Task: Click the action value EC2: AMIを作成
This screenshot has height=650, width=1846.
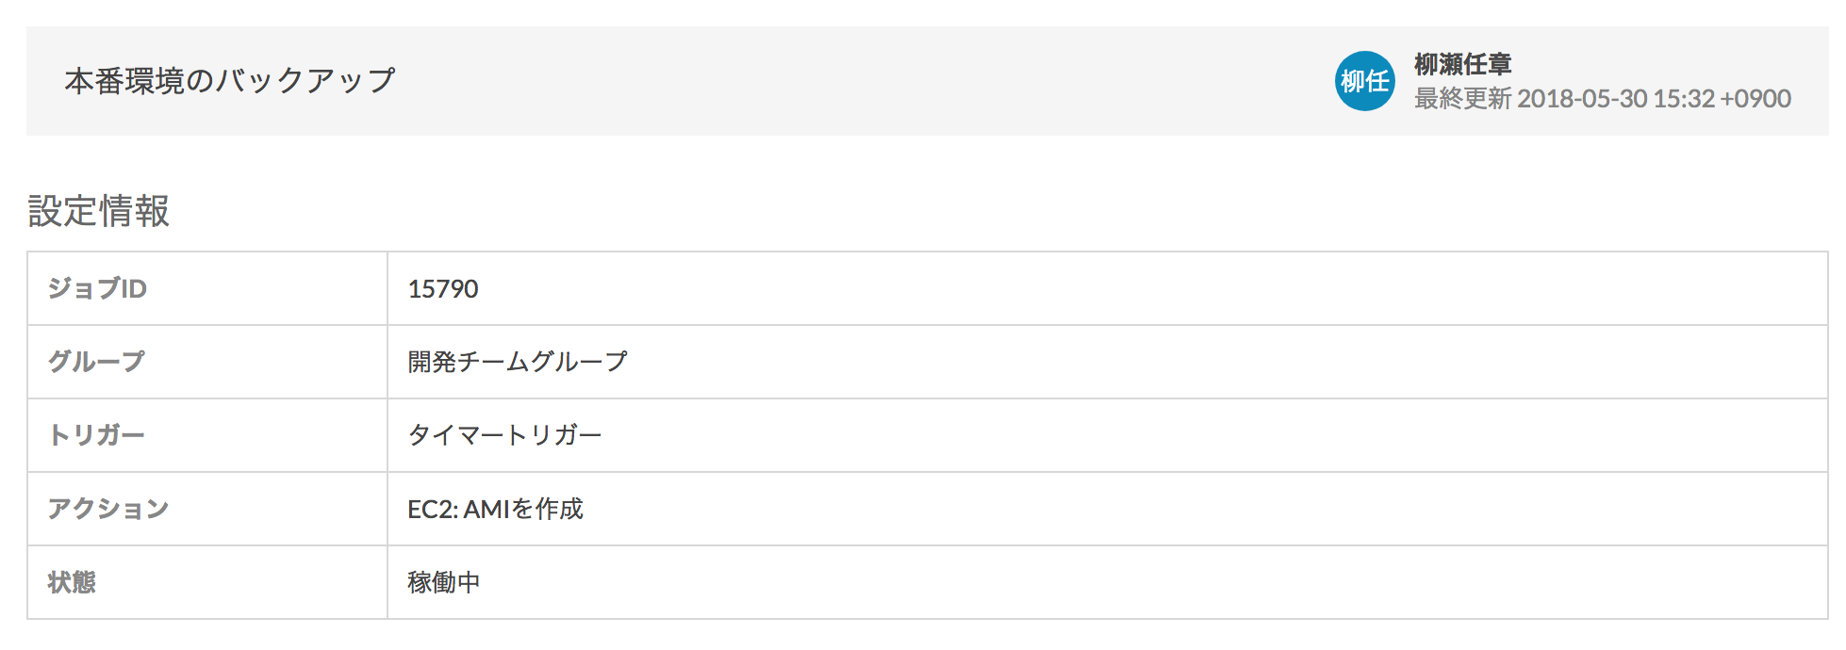Action: pos(495,509)
